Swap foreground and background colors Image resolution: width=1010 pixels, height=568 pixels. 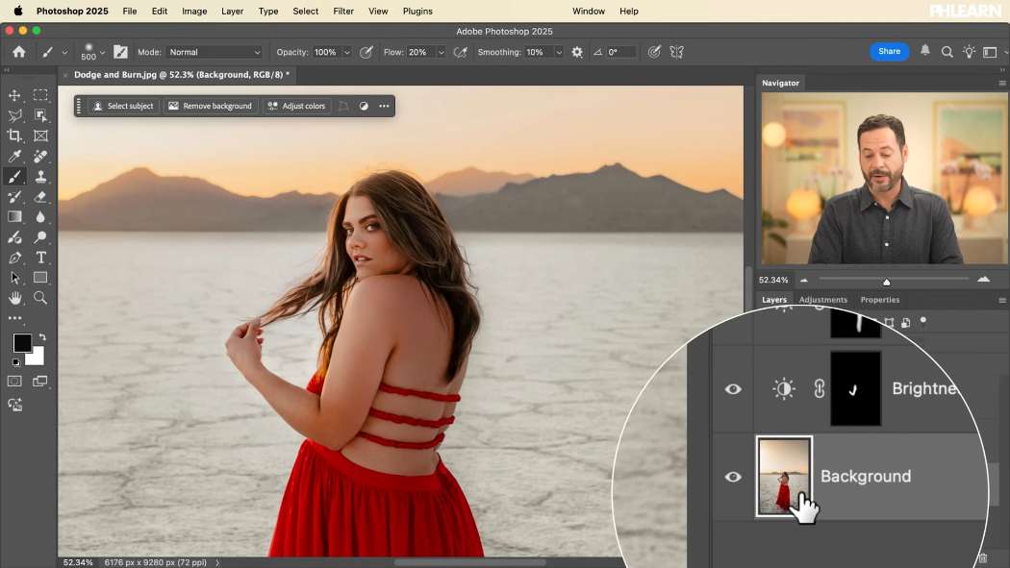(x=42, y=337)
